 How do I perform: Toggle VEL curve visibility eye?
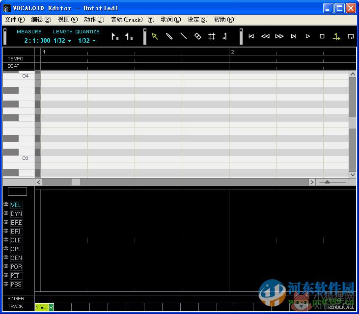click(x=6, y=204)
